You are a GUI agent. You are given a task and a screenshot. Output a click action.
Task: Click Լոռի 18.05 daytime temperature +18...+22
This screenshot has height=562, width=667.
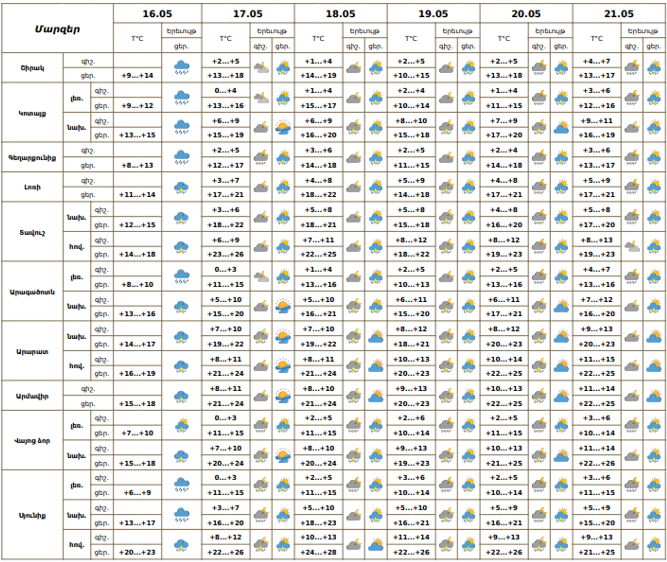(x=319, y=195)
